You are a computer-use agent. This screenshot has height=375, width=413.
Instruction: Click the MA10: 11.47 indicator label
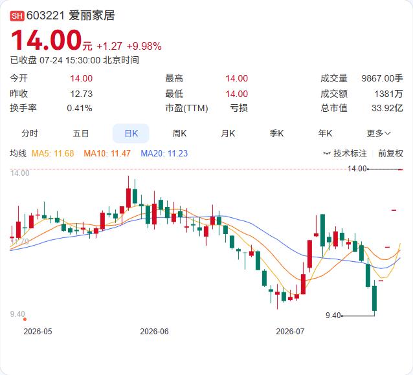(x=107, y=153)
